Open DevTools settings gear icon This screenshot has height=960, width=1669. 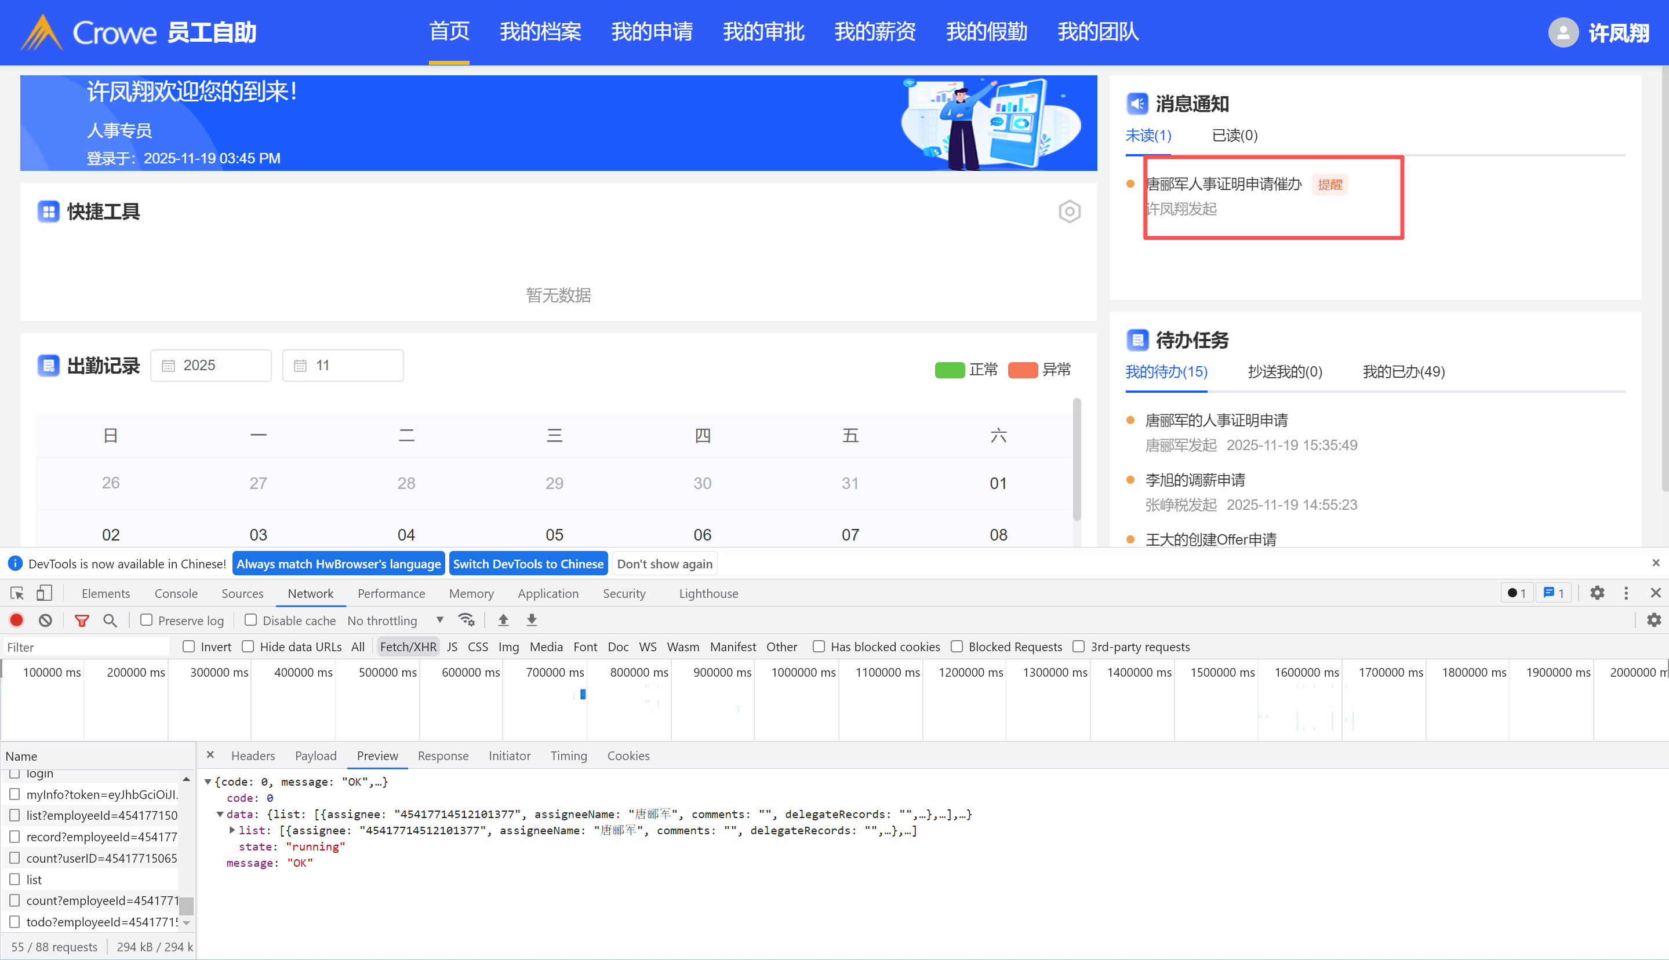pos(1597,593)
